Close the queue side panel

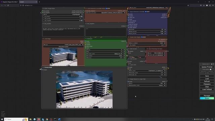(x=213, y=64)
